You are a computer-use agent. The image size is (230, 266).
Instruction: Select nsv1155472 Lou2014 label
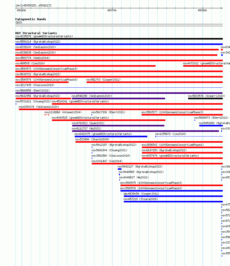(x=171, y=134)
